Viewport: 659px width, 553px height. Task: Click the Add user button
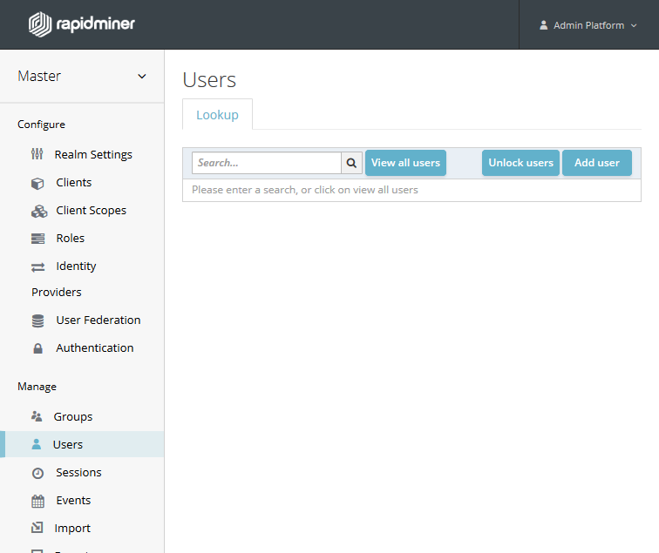point(596,163)
